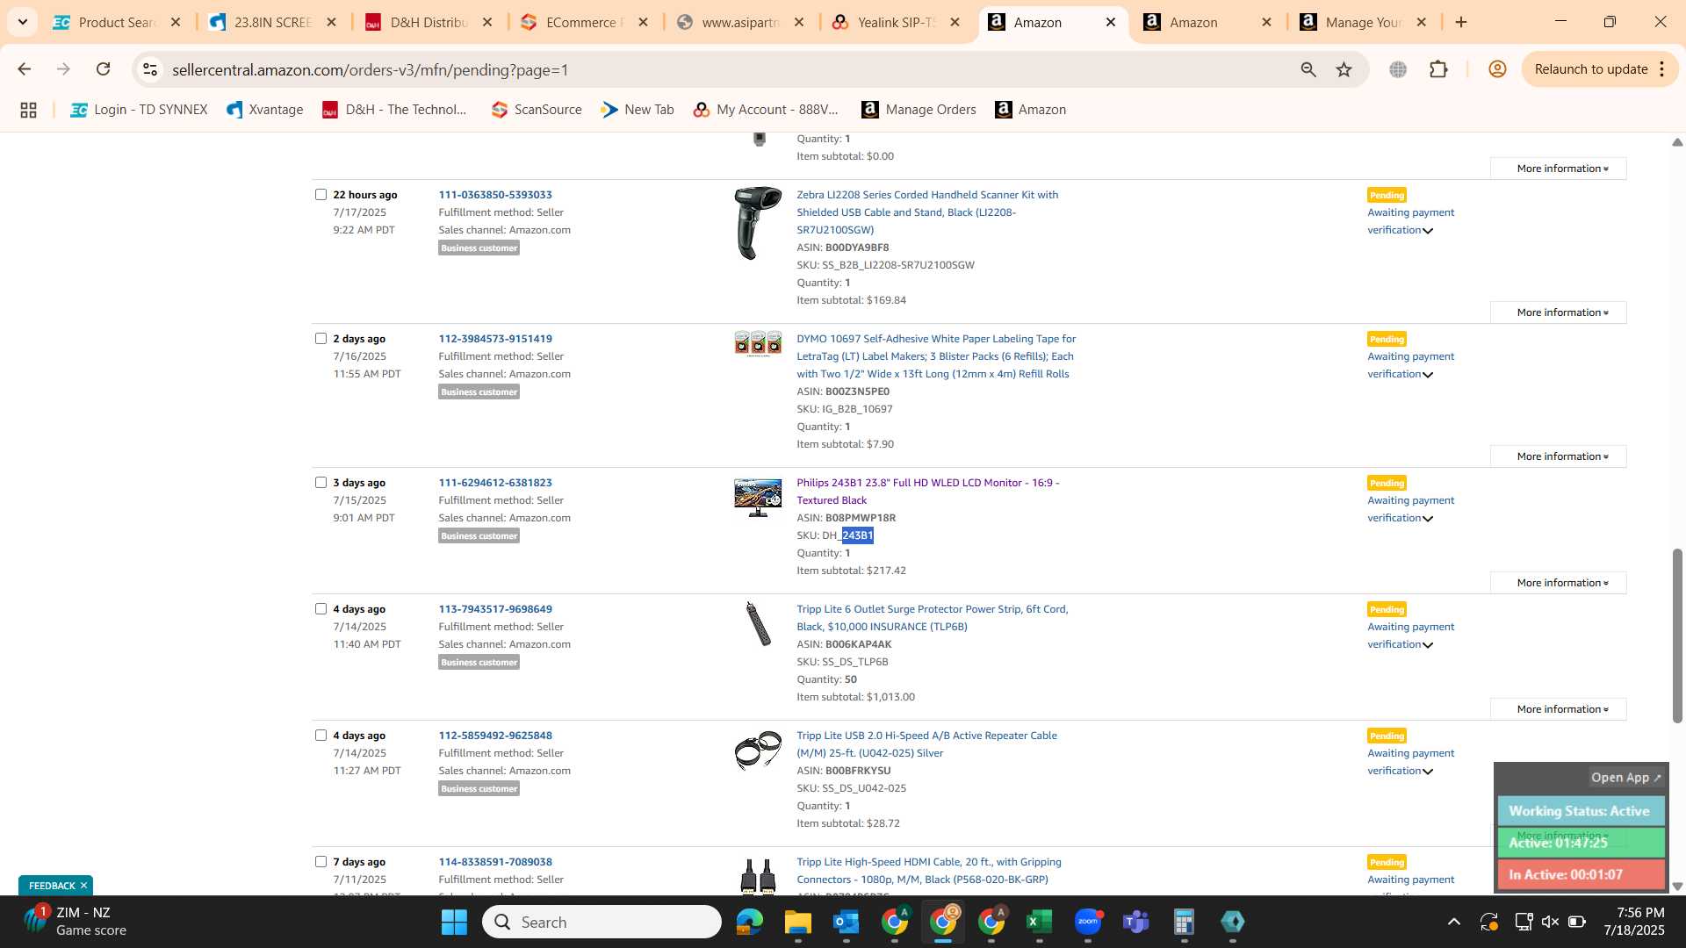Open the Extensions puzzle icon
Image resolution: width=1686 pixels, height=948 pixels.
click(1438, 69)
